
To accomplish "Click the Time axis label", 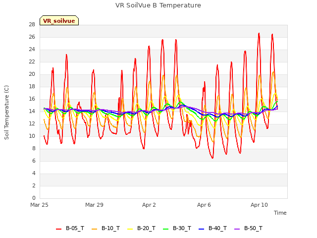I will (x=280, y=213).
